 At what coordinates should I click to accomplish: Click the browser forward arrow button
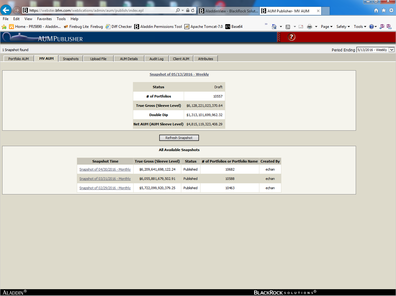click(17, 10)
